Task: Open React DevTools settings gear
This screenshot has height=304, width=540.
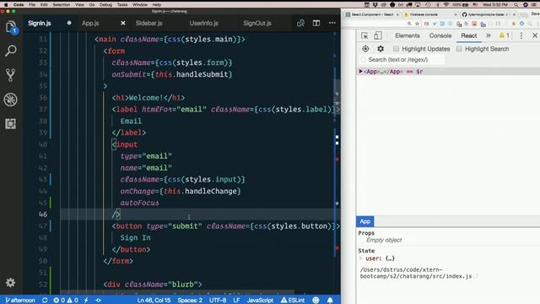Action: click(x=381, y=49)
